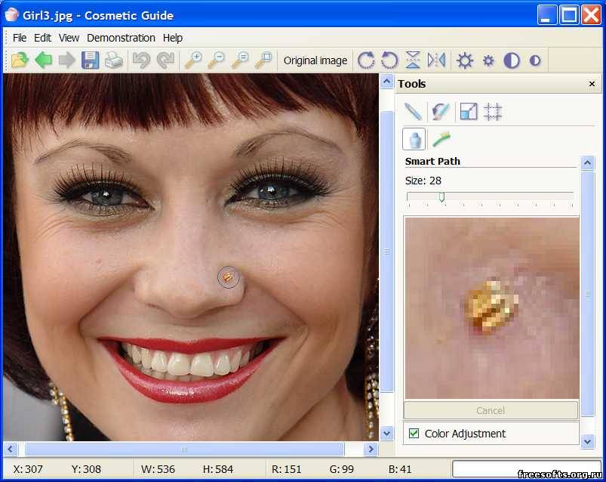Screen dimensions: 606x482
Task: Save the image with floppy disk icon
Action: click(90, 60)
